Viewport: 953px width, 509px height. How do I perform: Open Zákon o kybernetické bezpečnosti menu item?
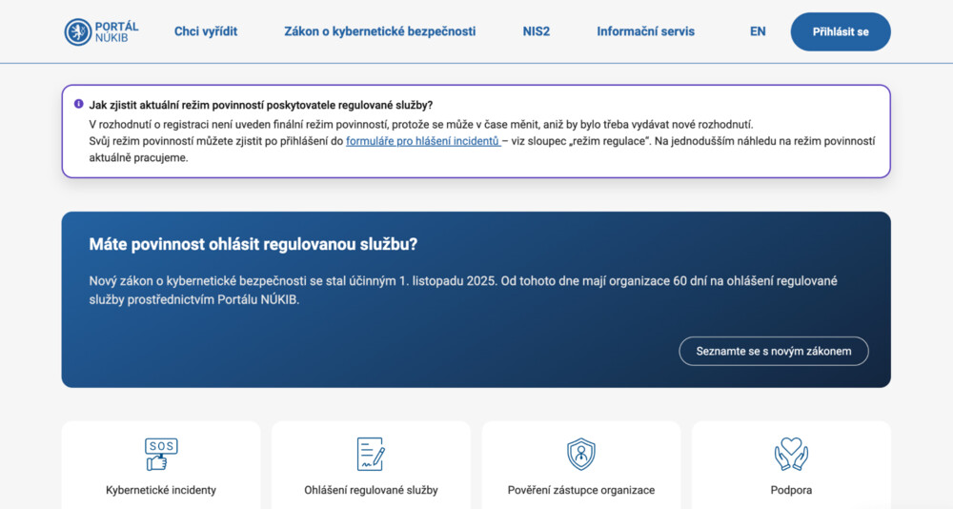coord(379,31)
